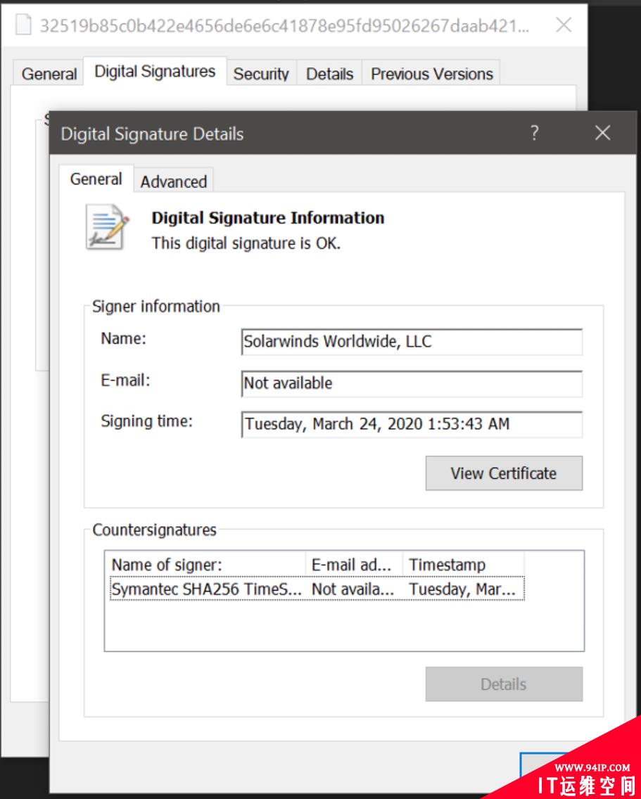
Task: Click the signer Name field
Action: (412, 341)
